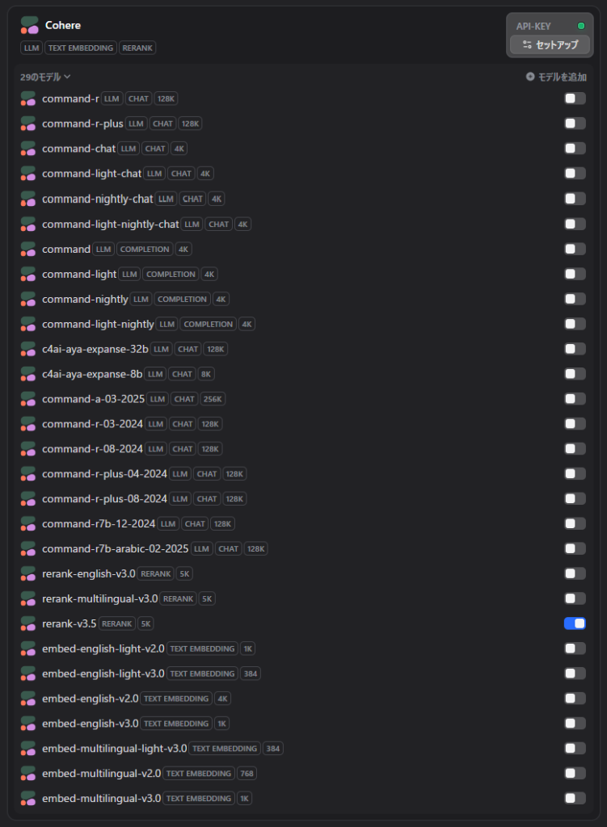Disable the rerank-v3.5 model toggle
Viewport: 607px width, 827px height.
[x=575, y=623]
